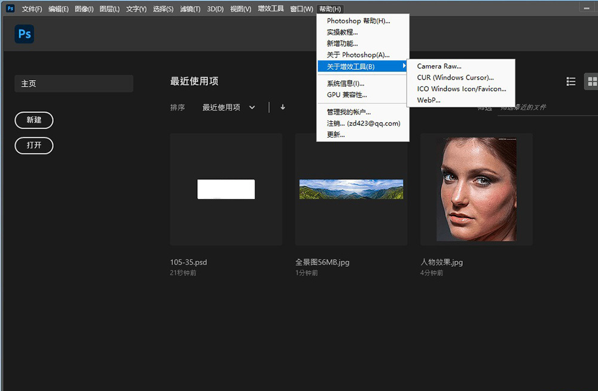Open 系统信息 from the Help menu

coord(346,84)
